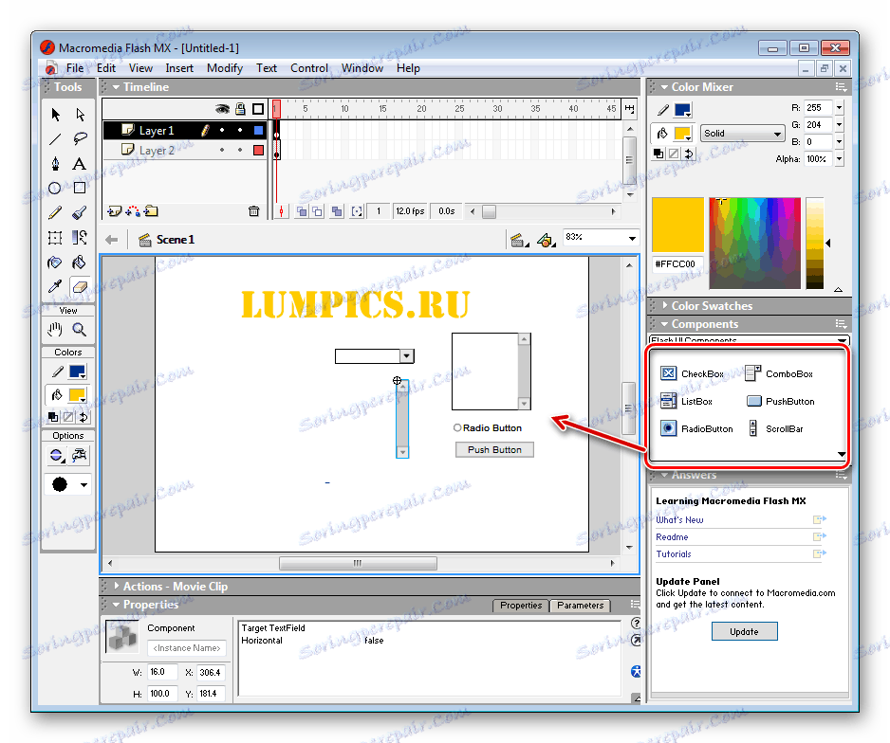The width and height of the screenshot is (890, 743).
Task: Select the Oval tool
Action: pos(56,189)
